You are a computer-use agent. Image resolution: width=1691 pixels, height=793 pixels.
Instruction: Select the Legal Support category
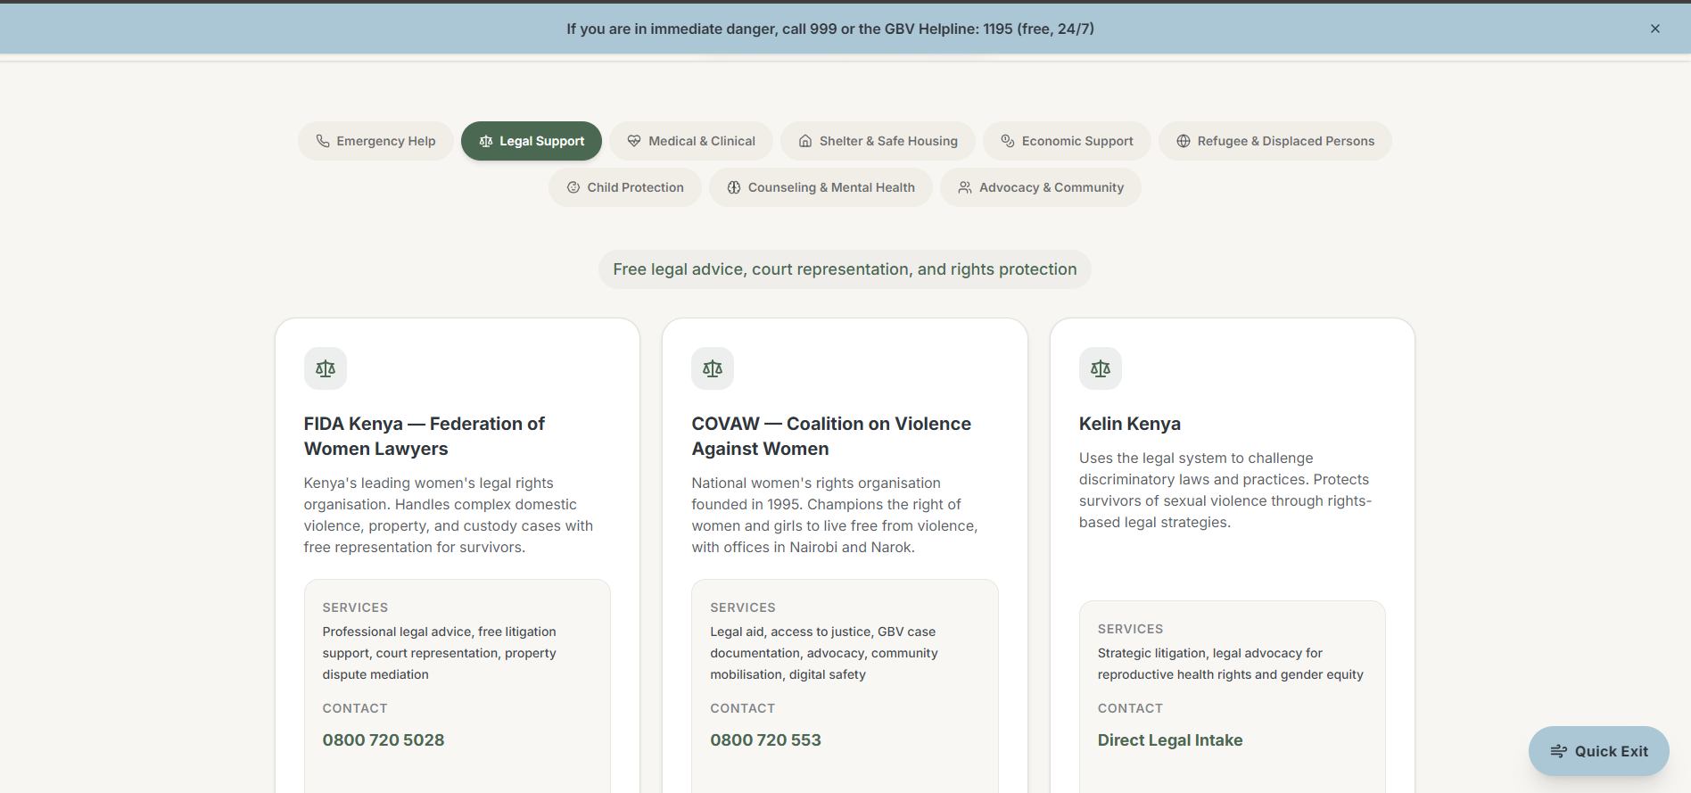tap(532, 141)
